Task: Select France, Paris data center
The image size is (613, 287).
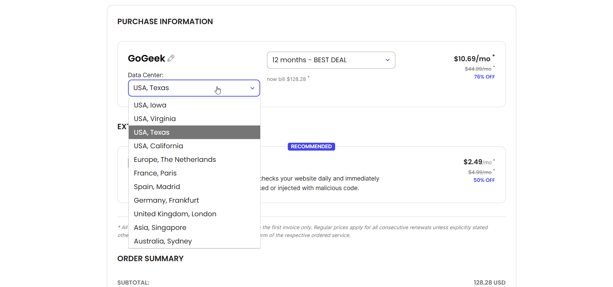Action: (x=194, y=173)
